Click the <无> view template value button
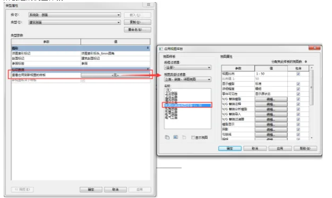332x198 pixels. point(115,75)
